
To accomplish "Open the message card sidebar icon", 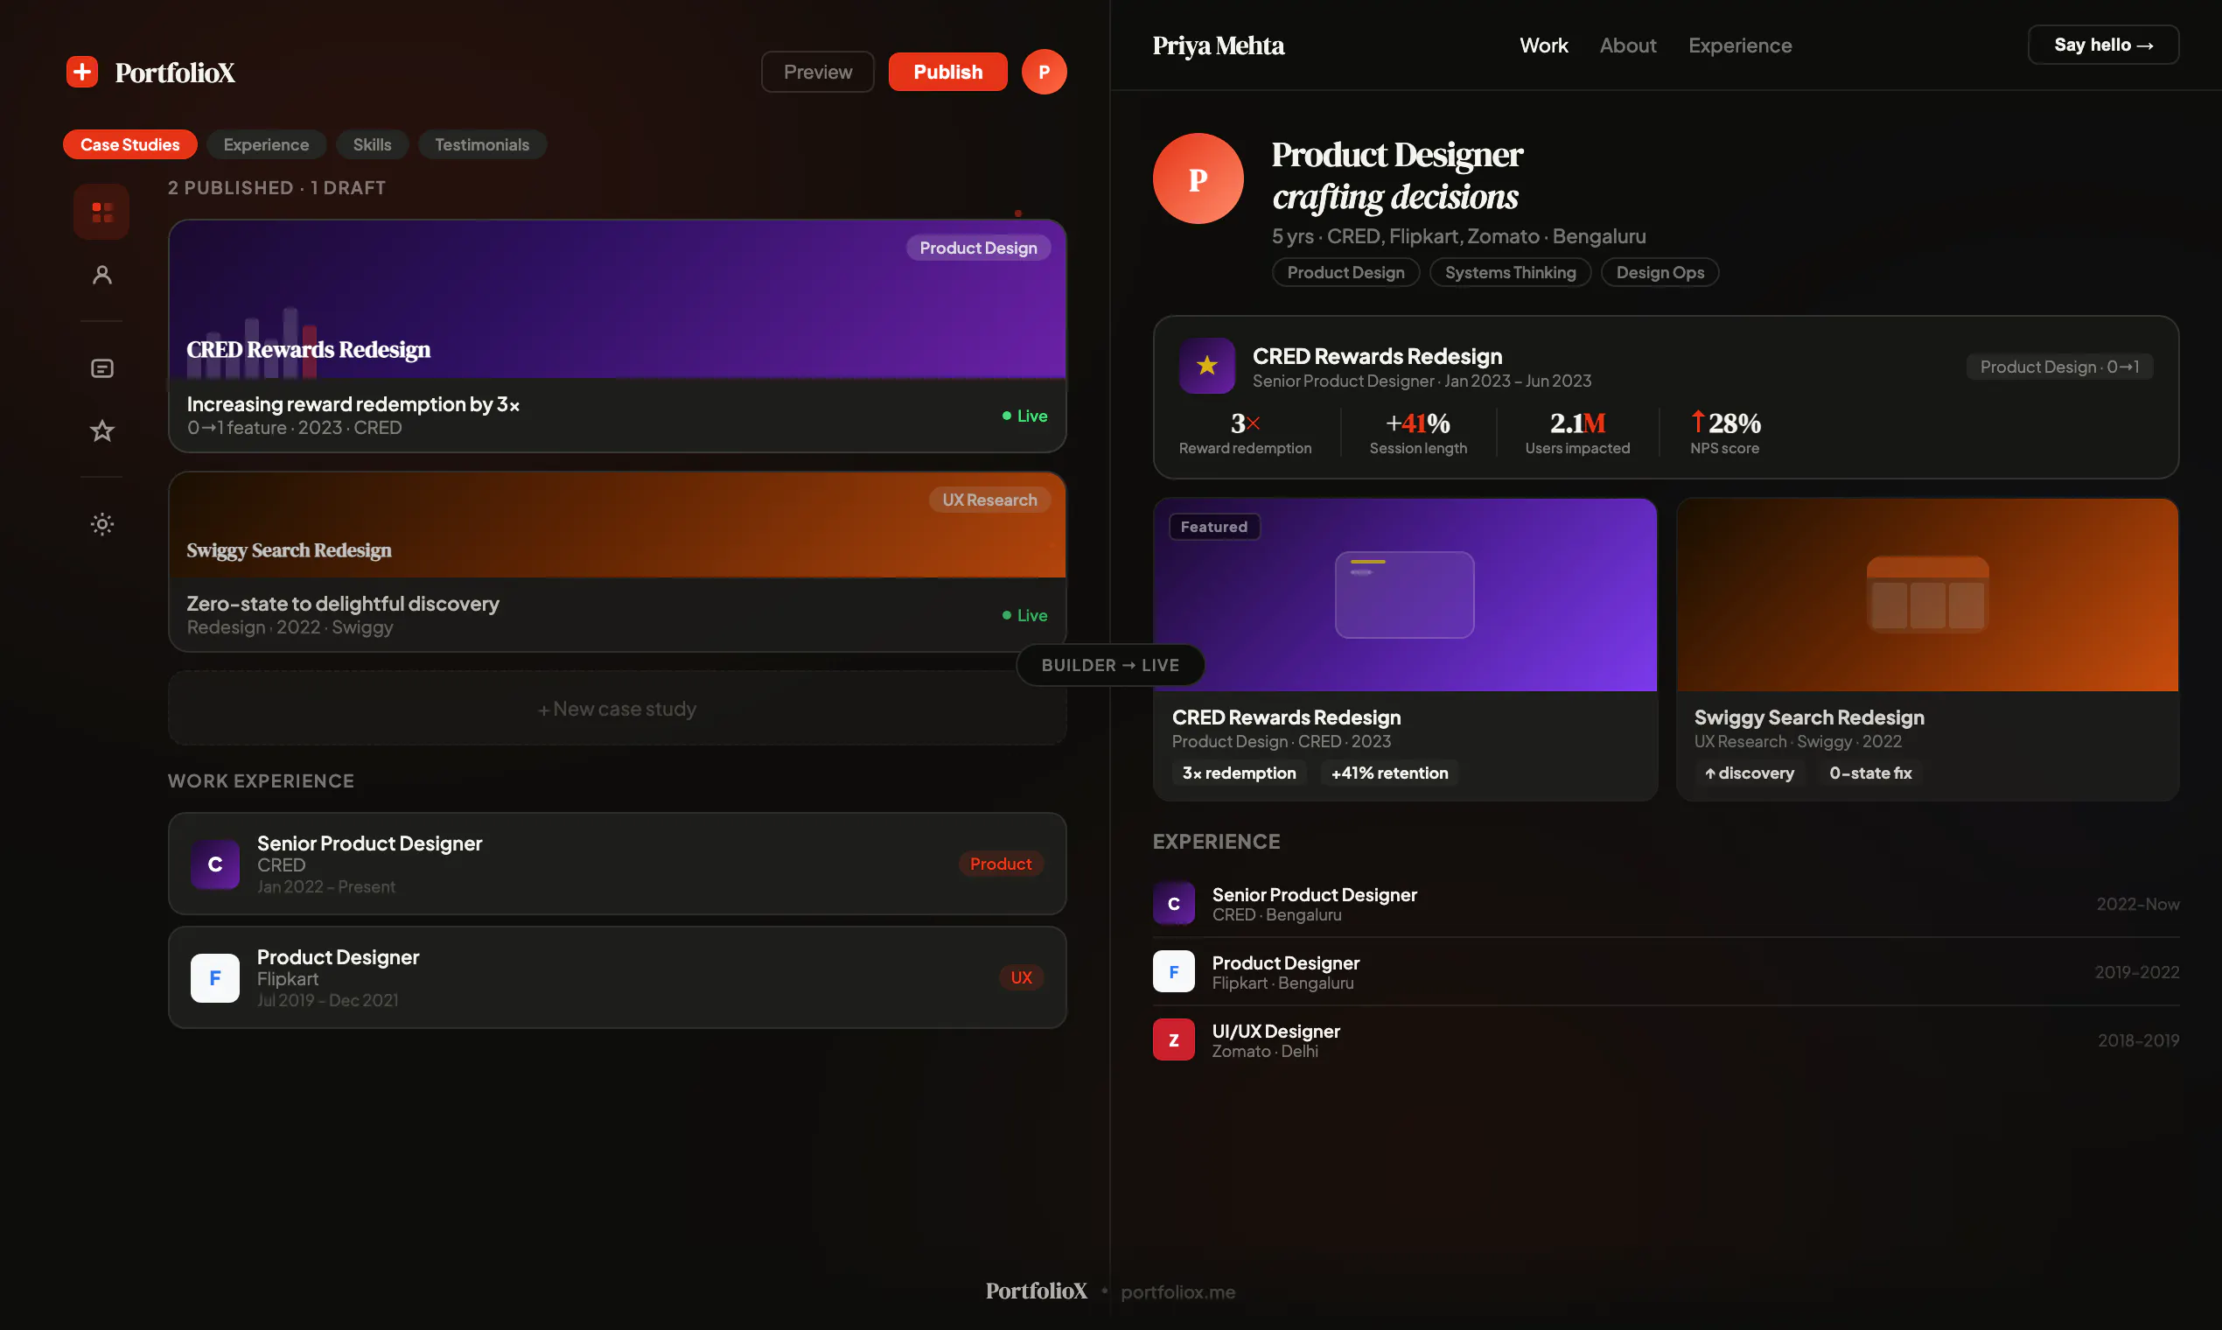I will coord(102,368).
